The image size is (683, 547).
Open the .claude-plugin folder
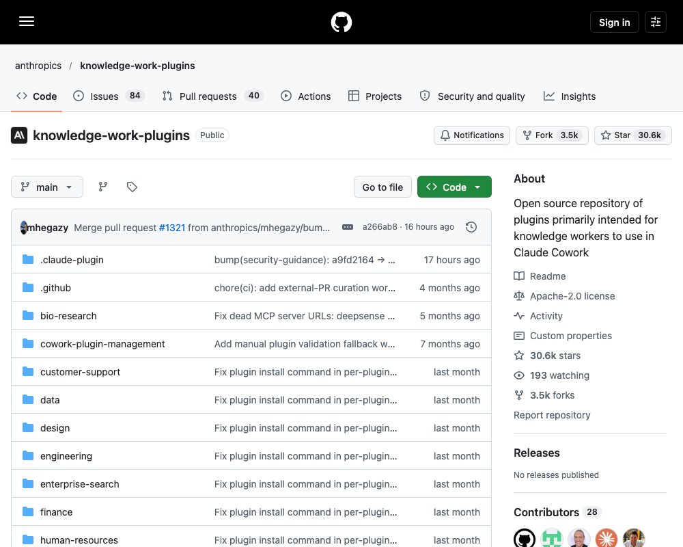72,260
